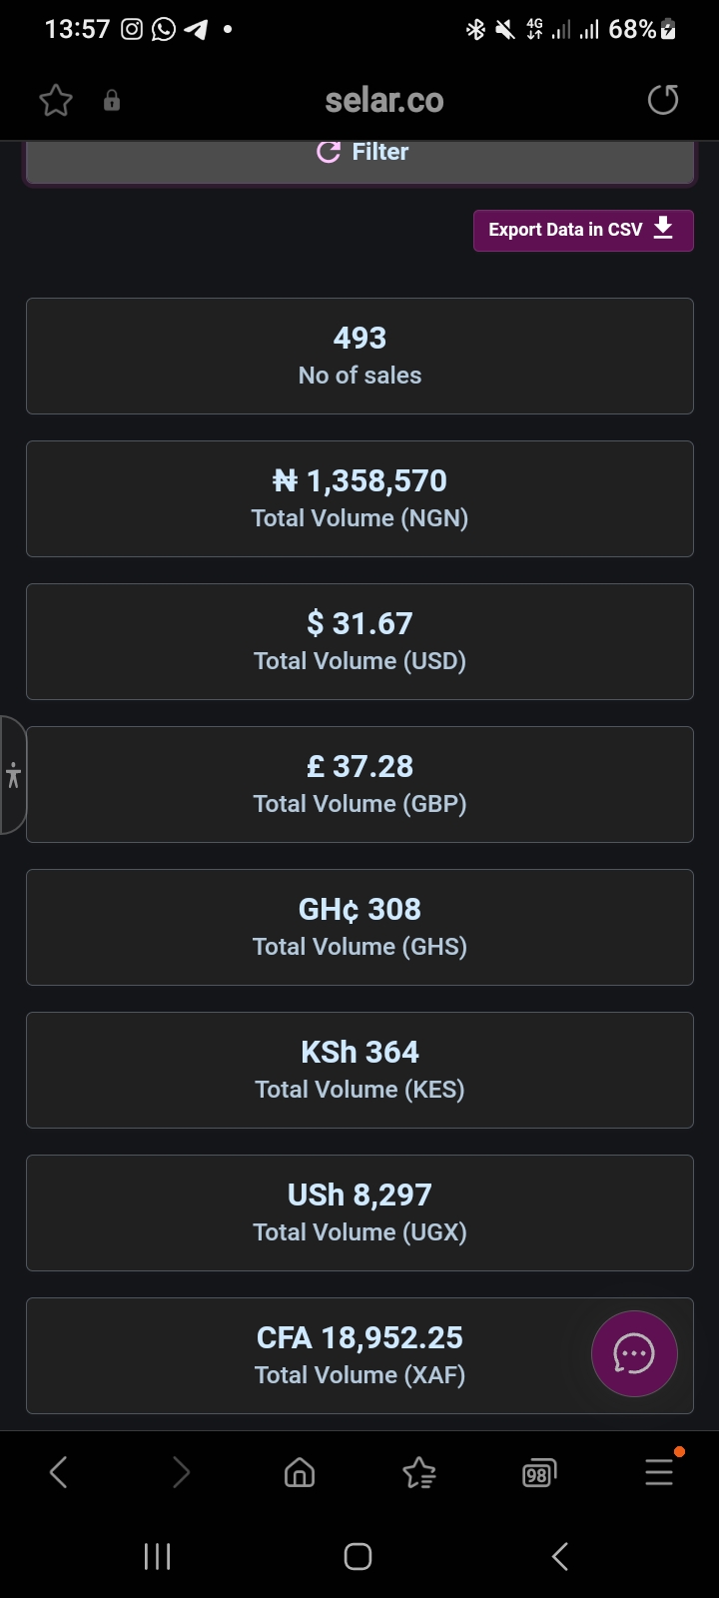This screenshot has height=1598, width=719.
Task: Open Android recent apps button
Action: tap(158, 1556)
